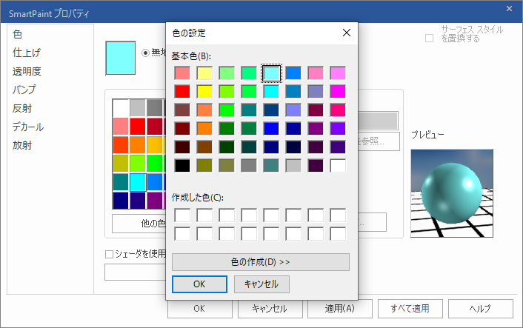
Task: Pick pure cyan basic color, second row
Action: (271, 91)
